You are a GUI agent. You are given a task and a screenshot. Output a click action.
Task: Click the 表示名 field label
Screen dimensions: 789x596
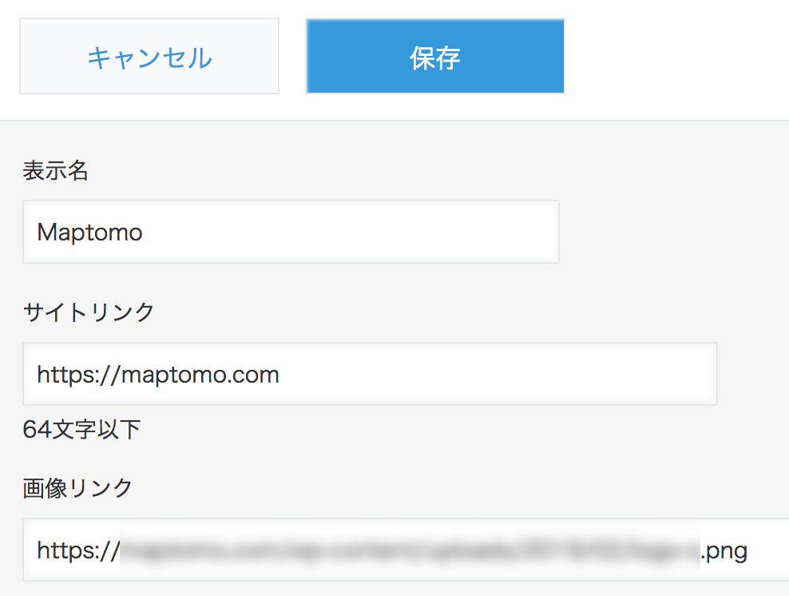tap(56, 171)
